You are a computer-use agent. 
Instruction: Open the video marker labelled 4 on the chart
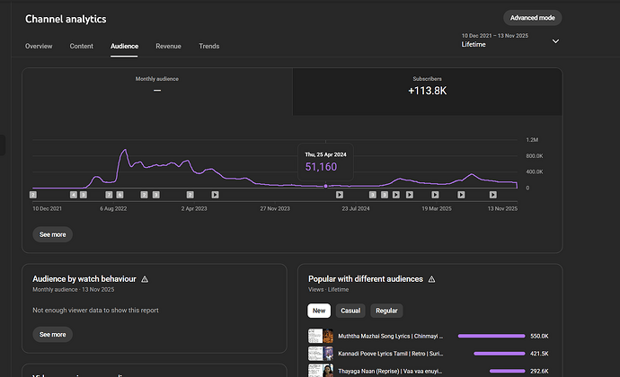point(74,194)
